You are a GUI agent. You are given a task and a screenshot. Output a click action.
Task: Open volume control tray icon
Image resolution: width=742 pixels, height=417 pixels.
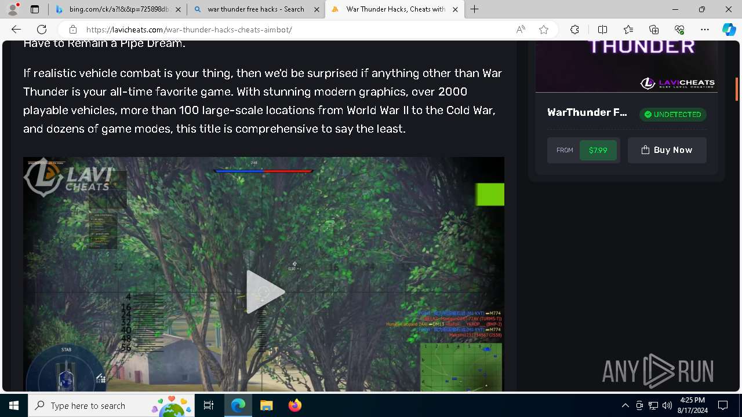[x=667, y=405]
